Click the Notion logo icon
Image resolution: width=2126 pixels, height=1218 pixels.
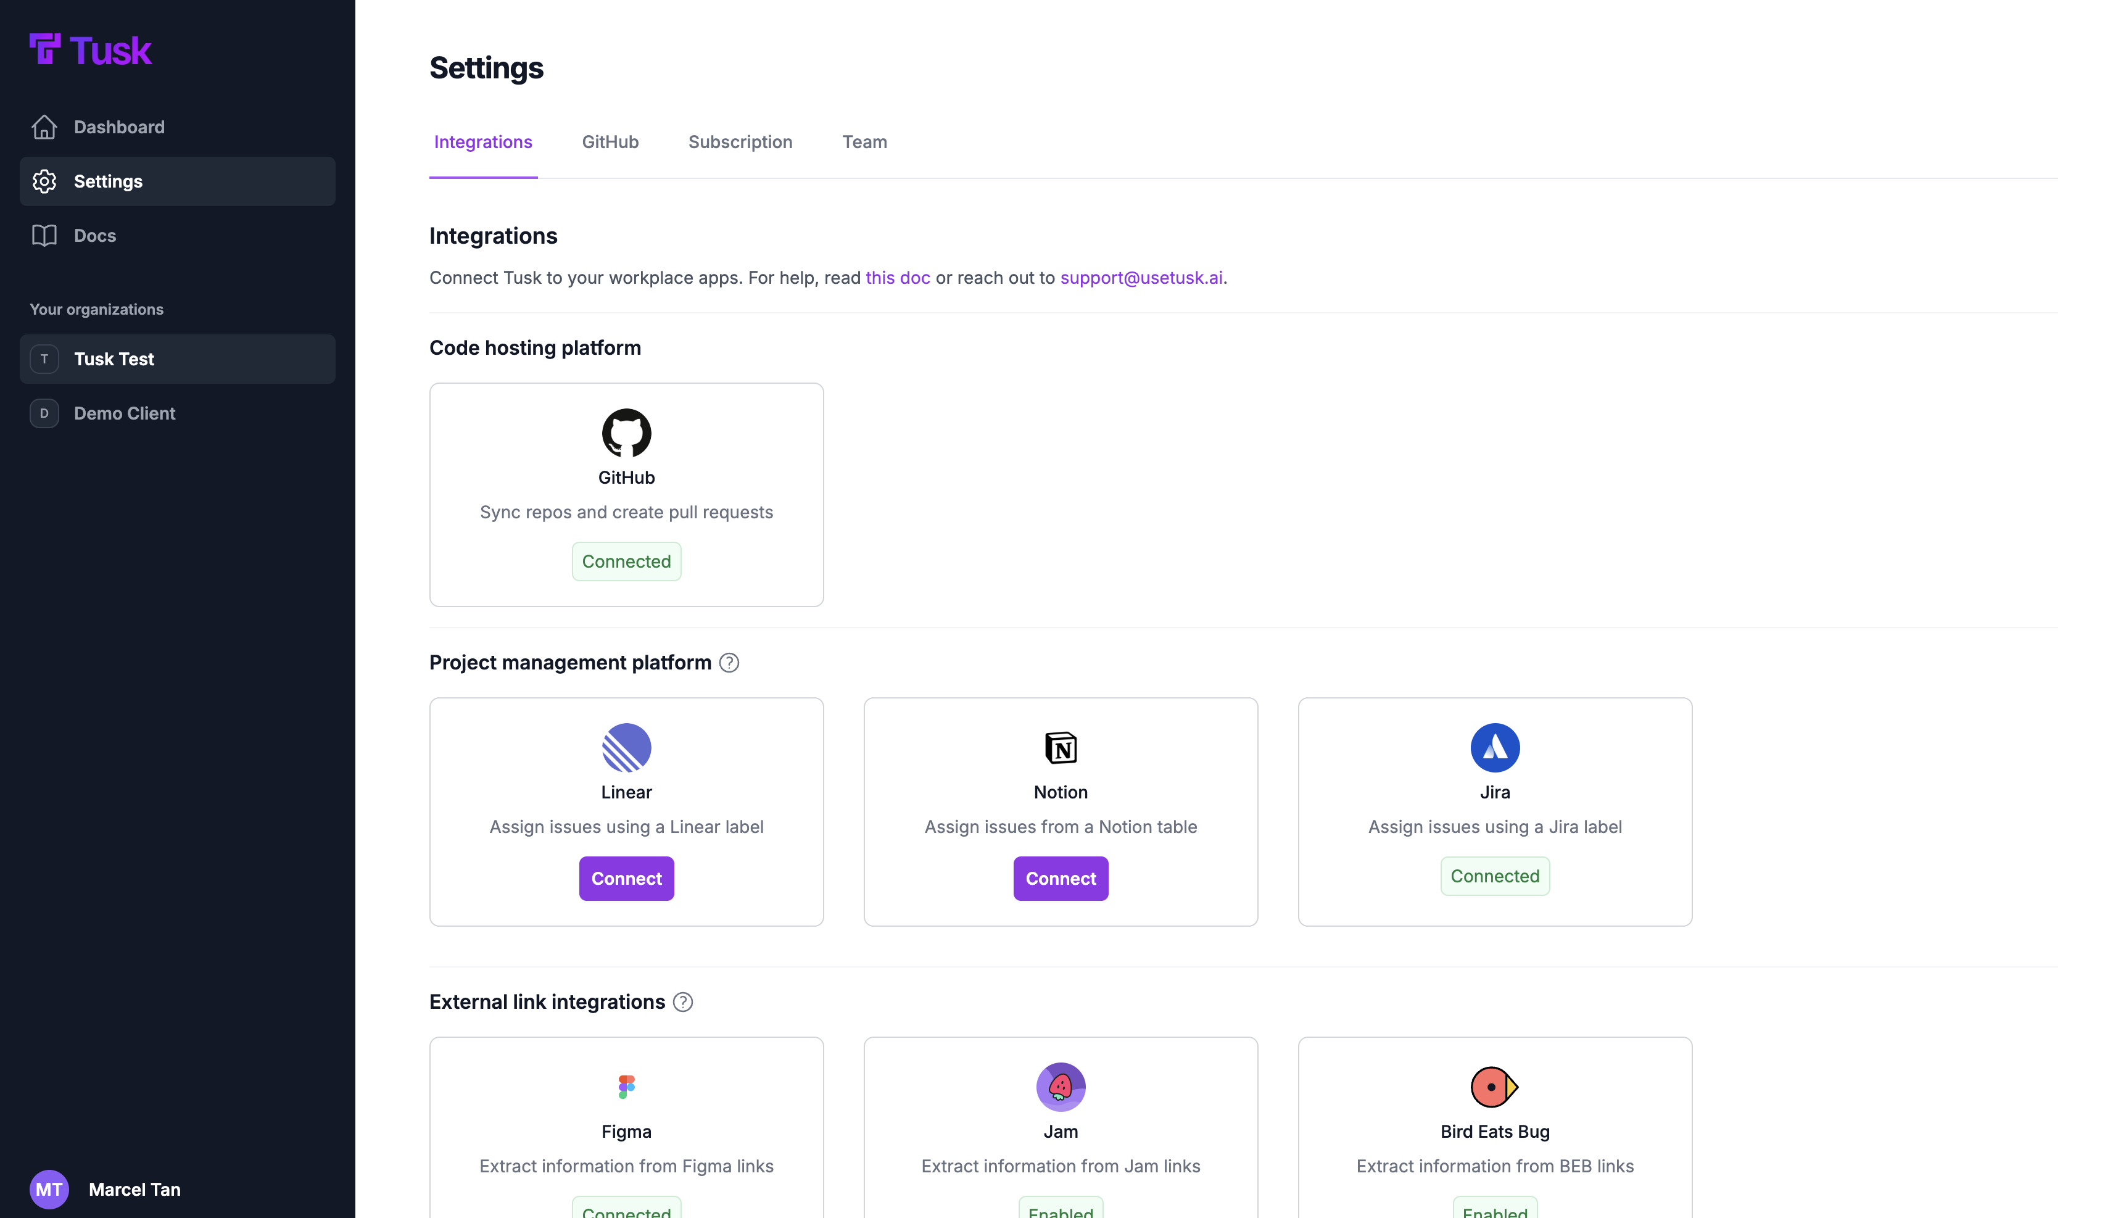click(1061, 747)
